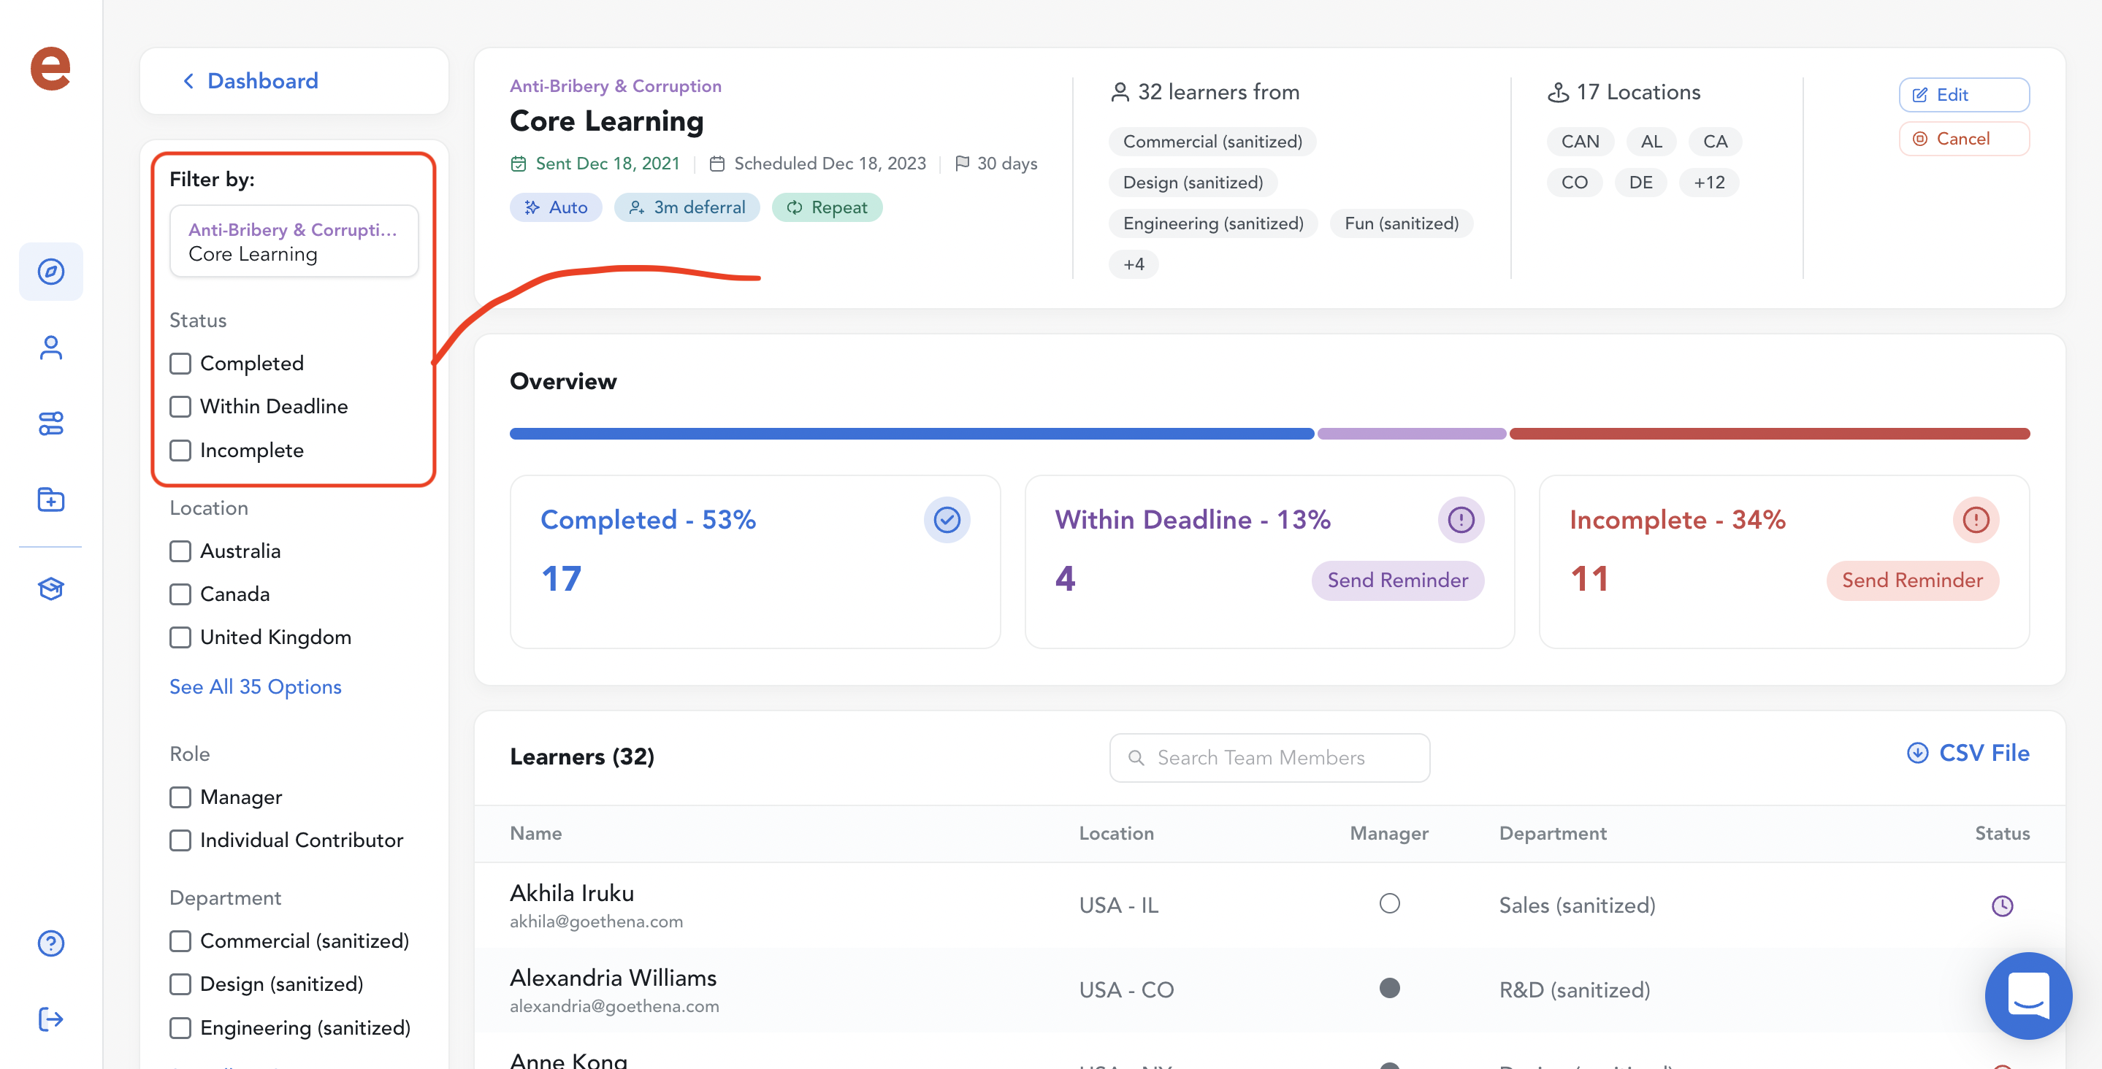This screenshot has width=2102, height=1069.
Task: Check the Individual Contributor role filter
Action: (180, 840)
